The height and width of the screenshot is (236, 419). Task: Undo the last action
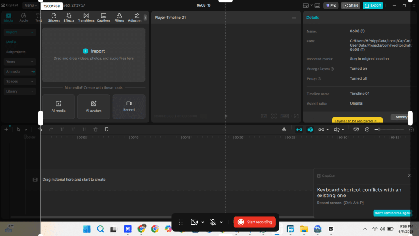point(40,129)
